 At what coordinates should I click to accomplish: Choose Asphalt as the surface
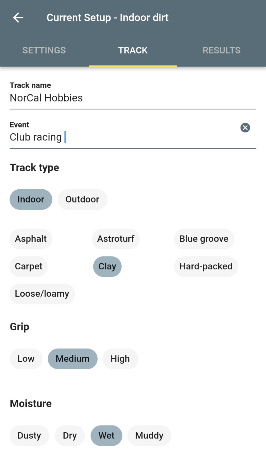[x=31, y=239]
